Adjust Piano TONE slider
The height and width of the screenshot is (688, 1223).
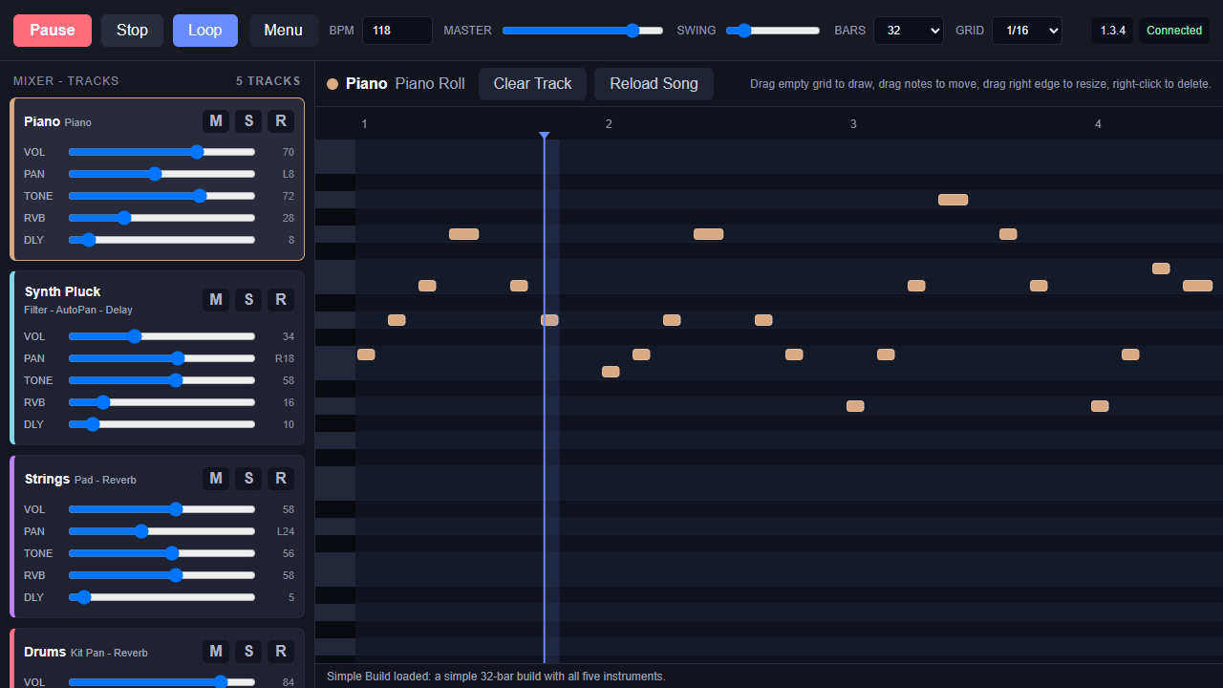coord(161,196)
